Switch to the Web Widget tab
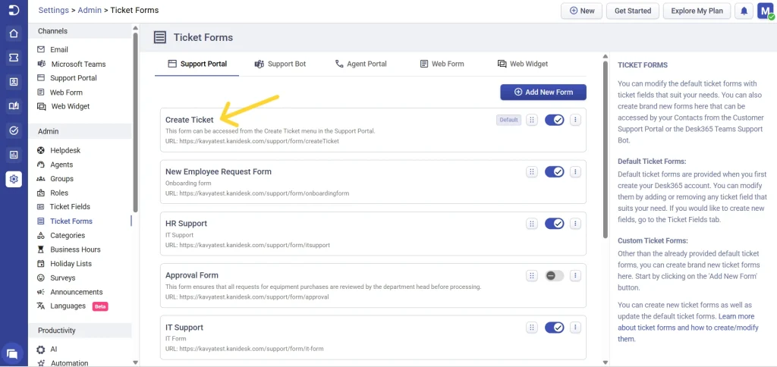This screenshot has height=367, width=777. point(522,64)
